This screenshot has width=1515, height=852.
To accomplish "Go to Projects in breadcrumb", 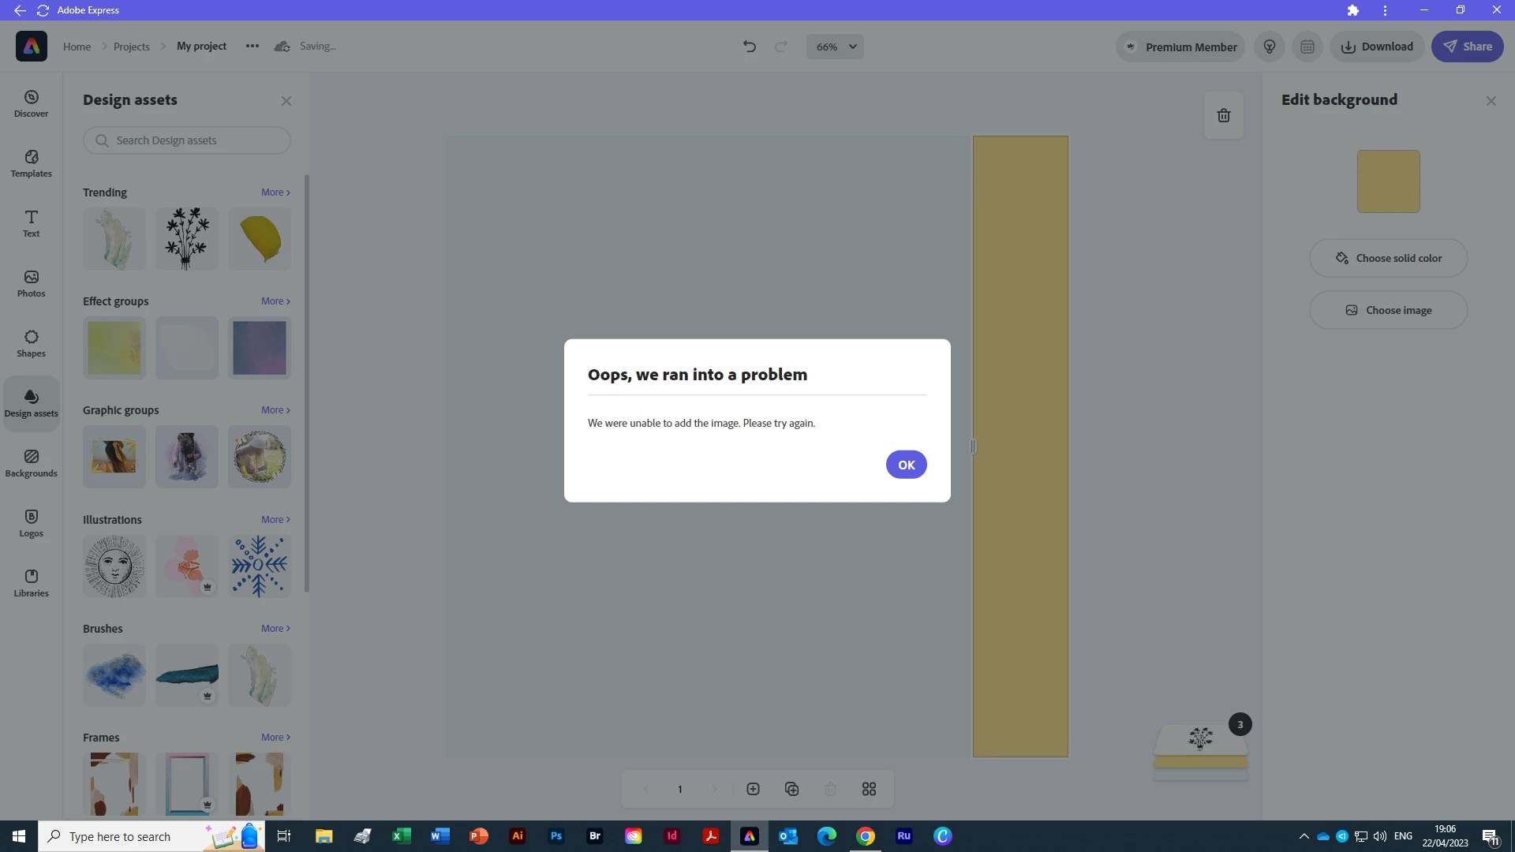I will point(131,47).
